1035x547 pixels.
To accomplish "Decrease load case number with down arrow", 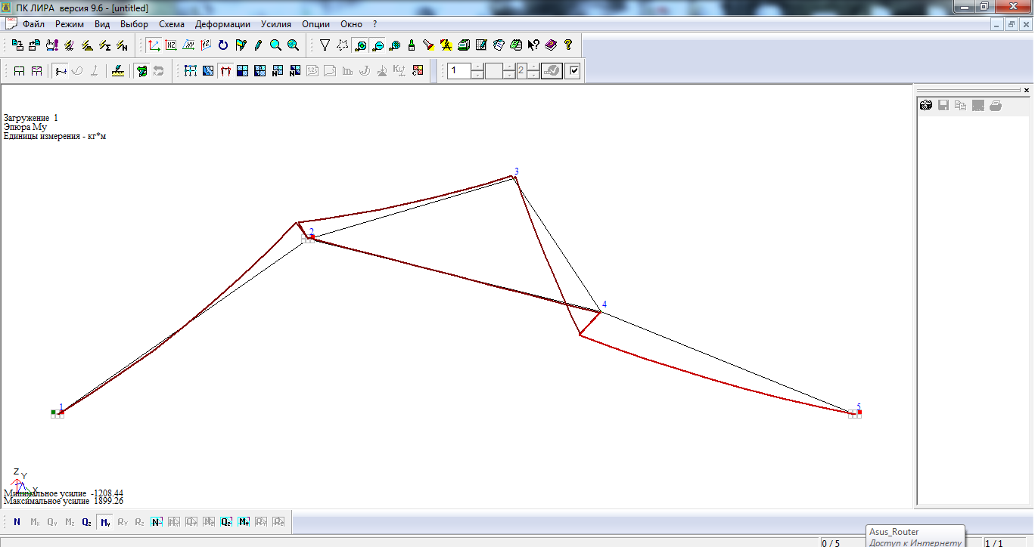I will pos(477,75).
